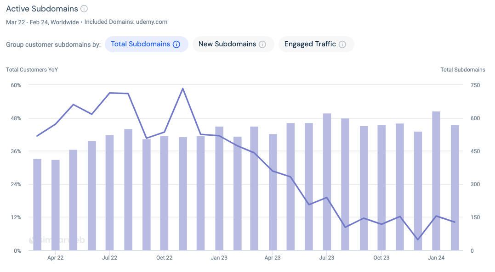The image size is (495, 272).
Task: Click info icon inside Total Subdomains pill
Action: click(176, 44)
